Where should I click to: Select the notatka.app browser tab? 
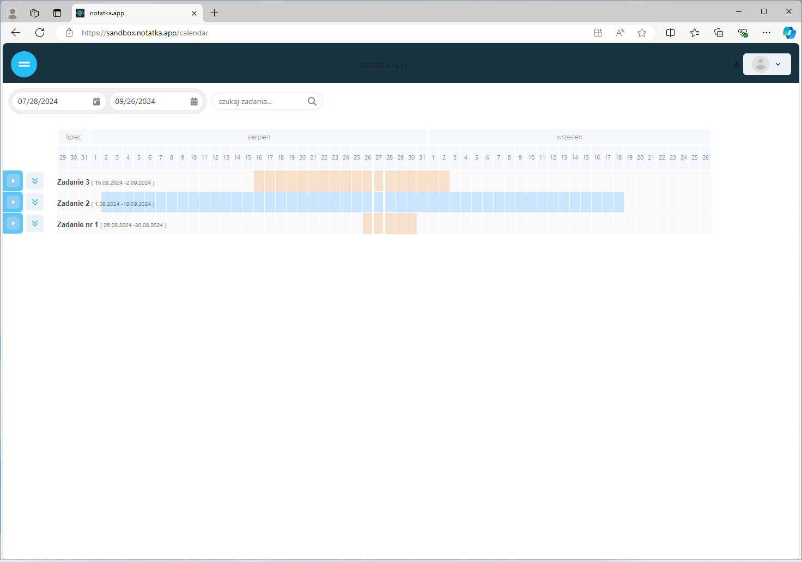pos(131,13)
